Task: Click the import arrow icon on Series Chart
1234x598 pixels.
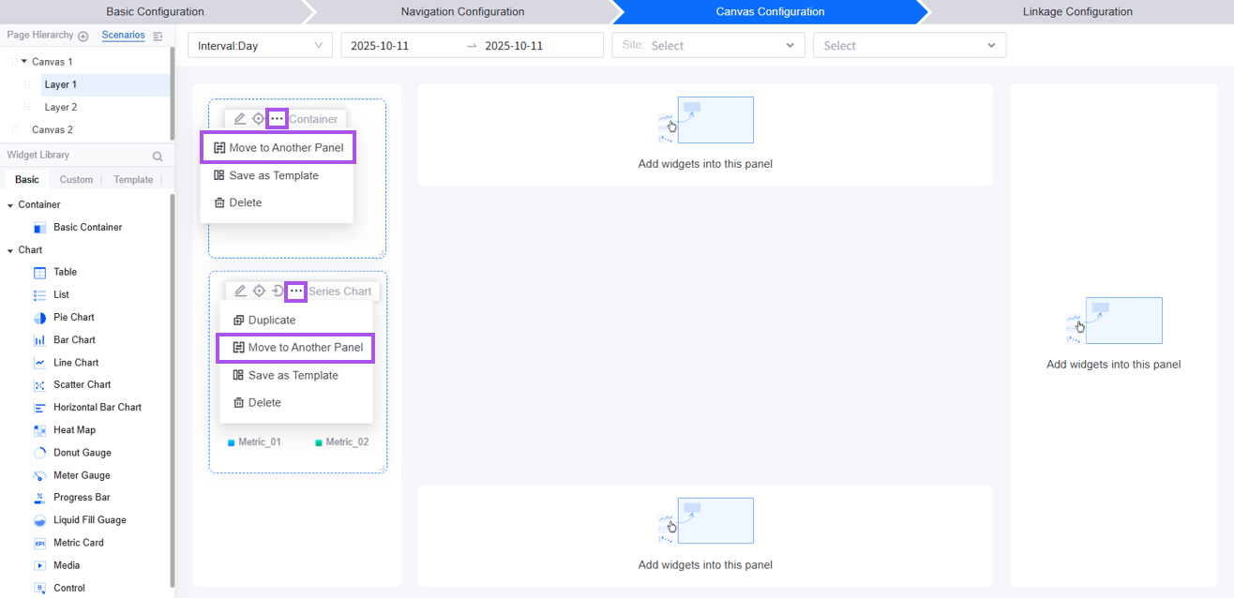Action: click(x=278, y=292)
